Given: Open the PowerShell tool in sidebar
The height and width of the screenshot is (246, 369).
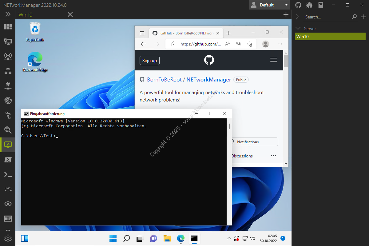Looking at the screenshot, I should [x=8, y=159].
